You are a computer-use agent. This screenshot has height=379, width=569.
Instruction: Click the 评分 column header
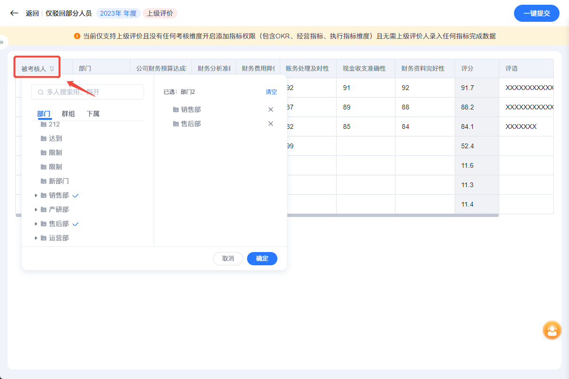tap(477, 69)
